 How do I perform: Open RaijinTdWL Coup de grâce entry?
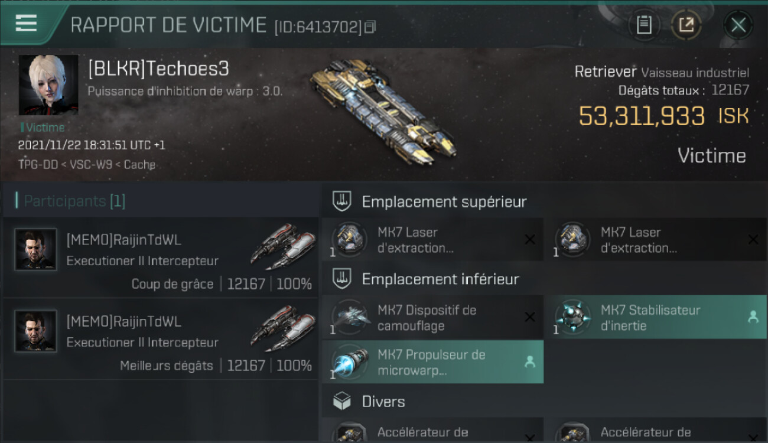pyautogui.click(x=161, y=256)
